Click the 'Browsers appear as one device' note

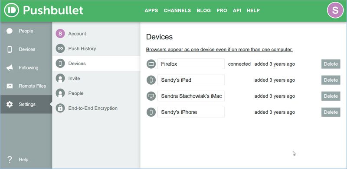pos(219,50)
